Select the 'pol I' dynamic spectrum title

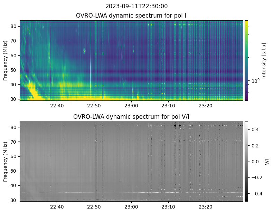coord(131,16)
